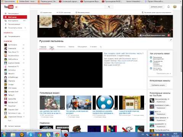
Task: Toggle the guide menu icon beside YouTube logo
Action: 16,7
